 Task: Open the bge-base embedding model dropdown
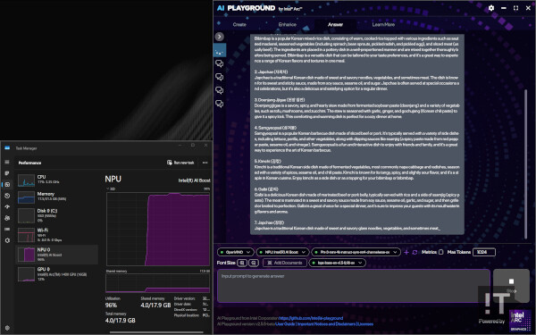tap(337, 263)
